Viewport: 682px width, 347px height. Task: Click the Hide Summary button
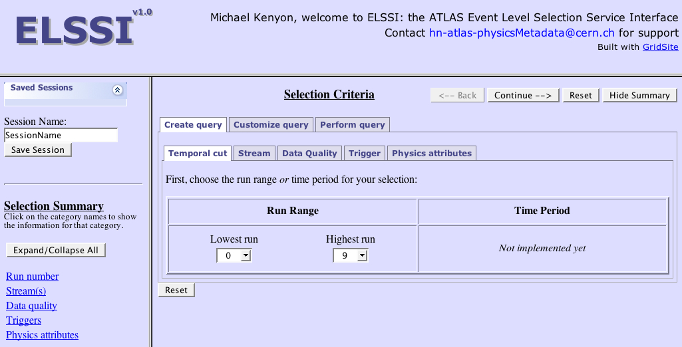coord(639,95)
